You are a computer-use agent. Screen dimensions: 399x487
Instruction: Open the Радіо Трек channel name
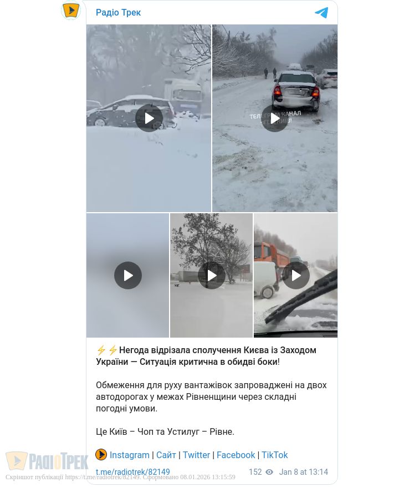pos(118,12)
